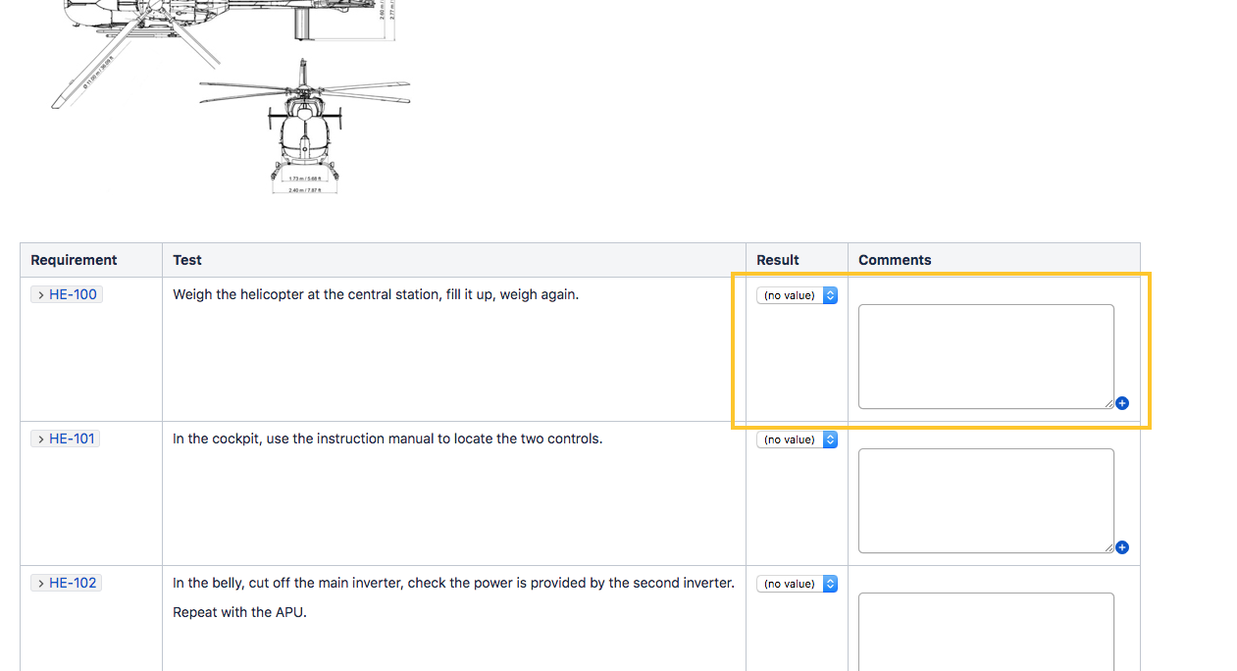Click the blue plus icon beside HE-101 comments
This screenshot has width=1237, height=671.
click(1122, 547)
